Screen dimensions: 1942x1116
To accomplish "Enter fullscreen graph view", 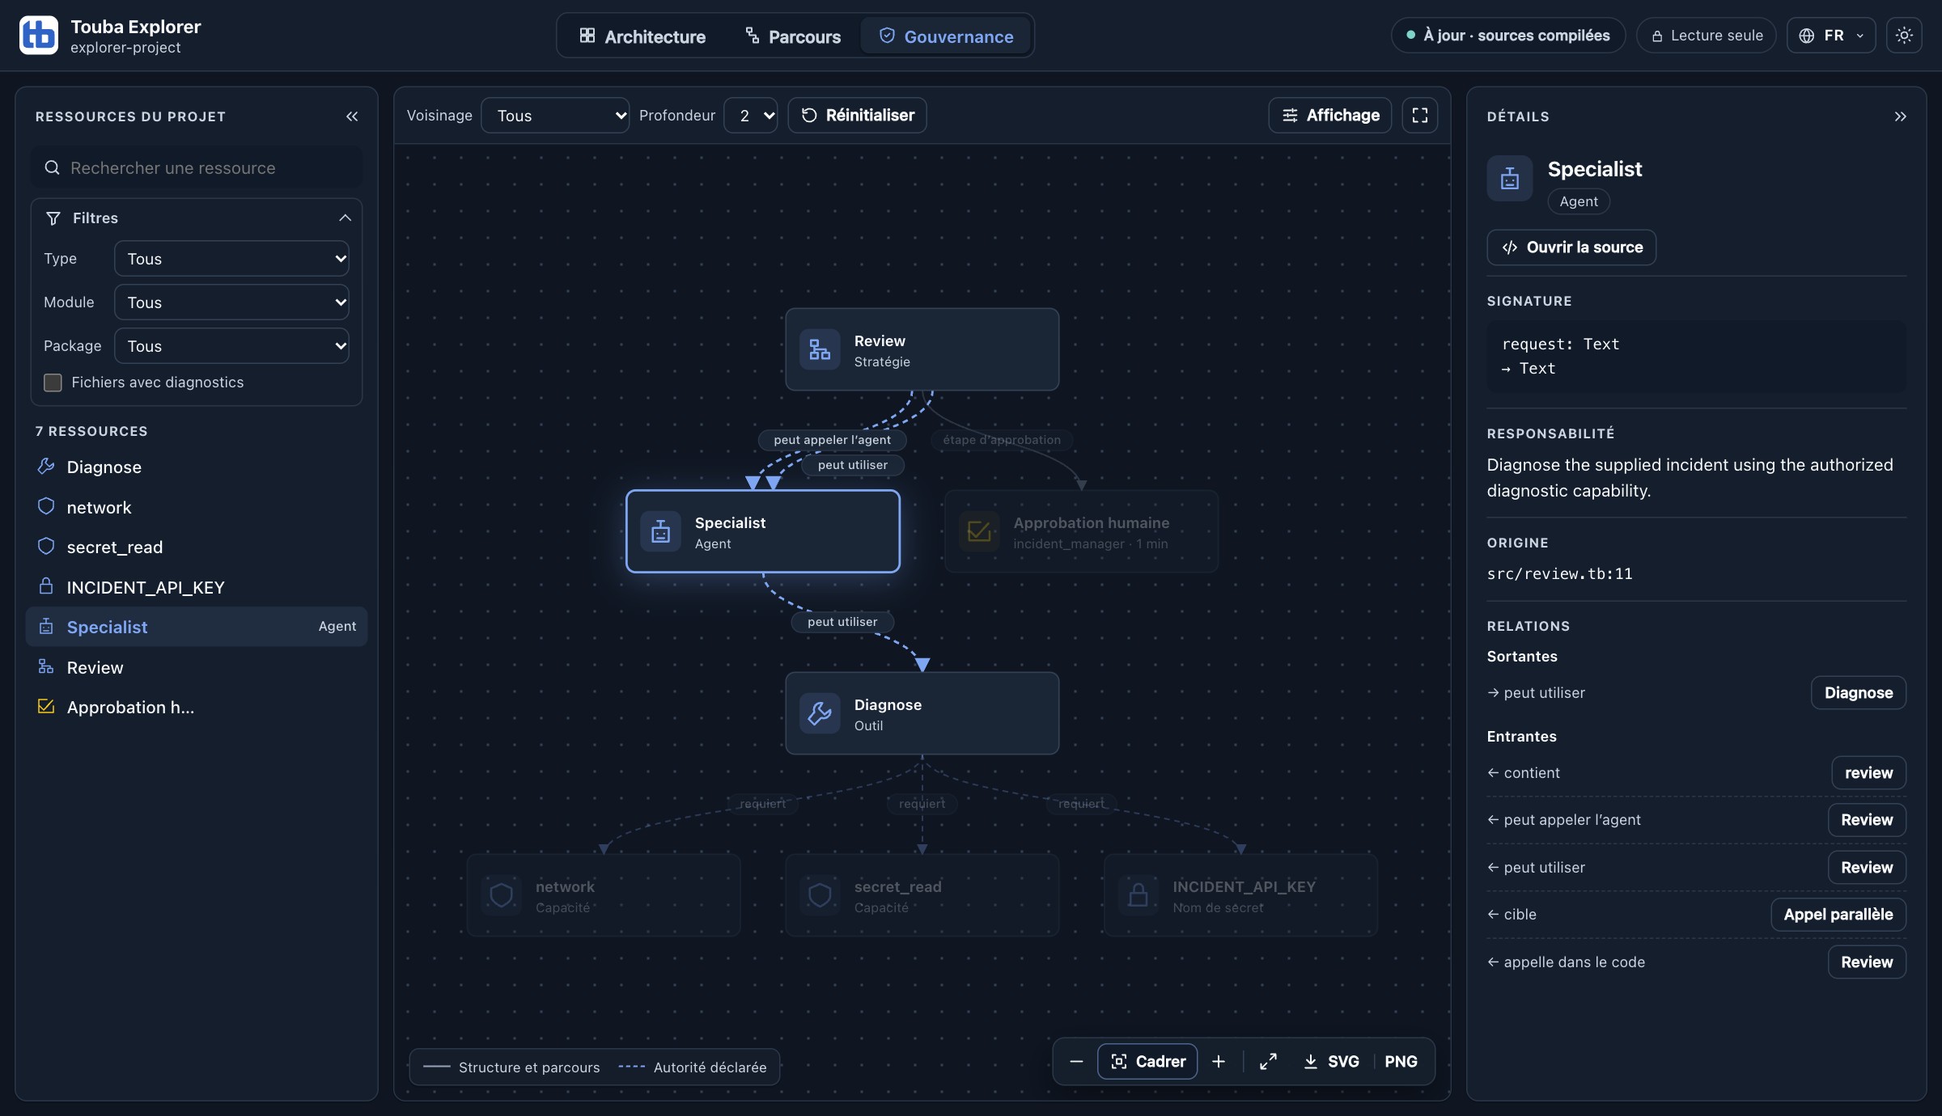I will 1420,116.
